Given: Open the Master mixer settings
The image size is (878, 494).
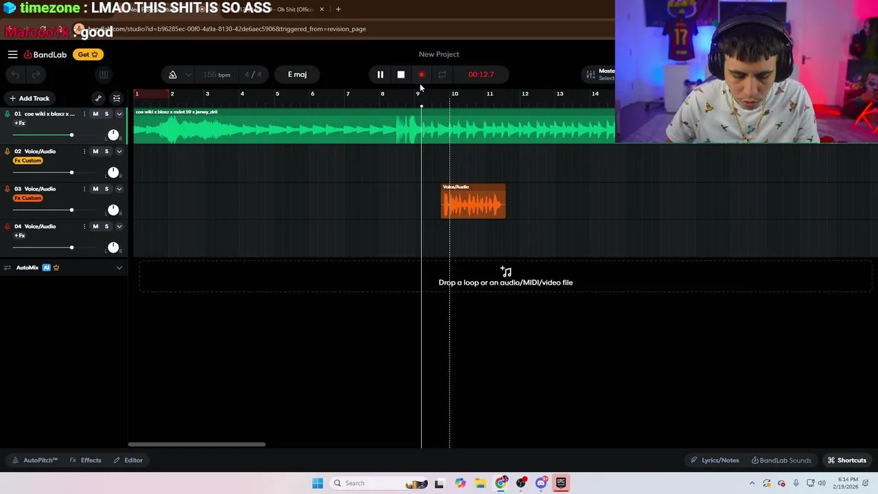Looking at the screenshot, I should click(599, 74).
